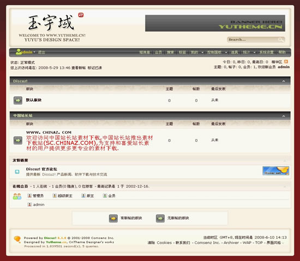Click the admin user avatar icon
This screenshot has width=300, height=261.
(19, 52)
